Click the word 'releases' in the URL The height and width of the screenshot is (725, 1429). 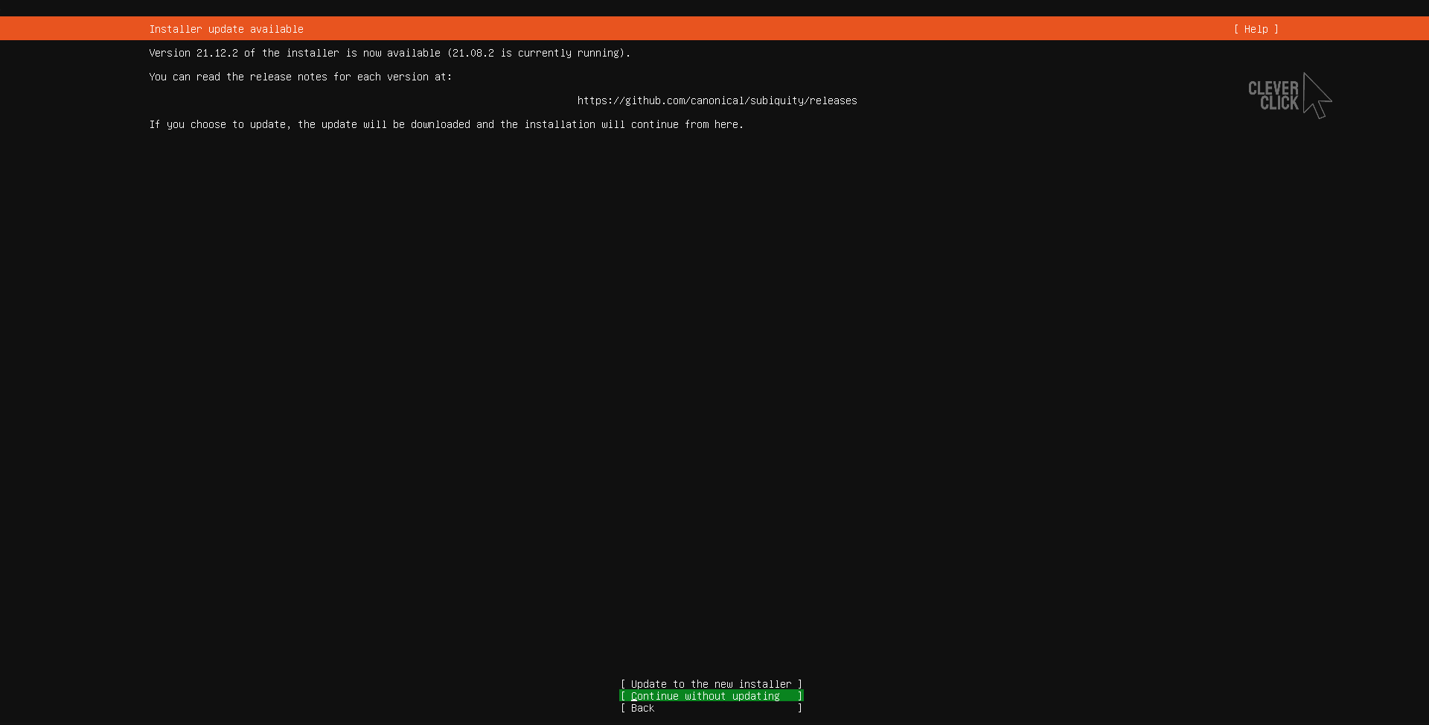click(x=833, y=100)
